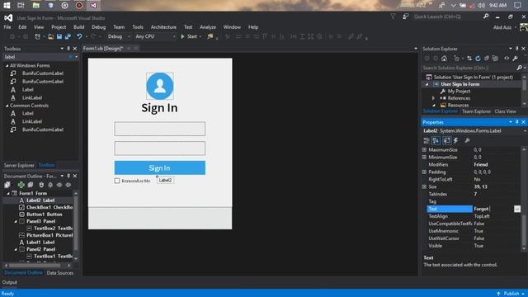
Task: Open the Analyze menu
Action: pyautogui.click(x=208, y=27)
